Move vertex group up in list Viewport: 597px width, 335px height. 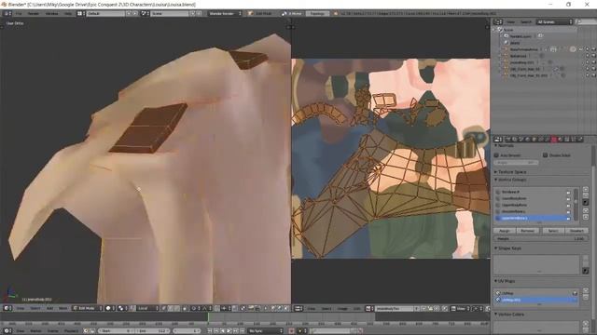585,210
